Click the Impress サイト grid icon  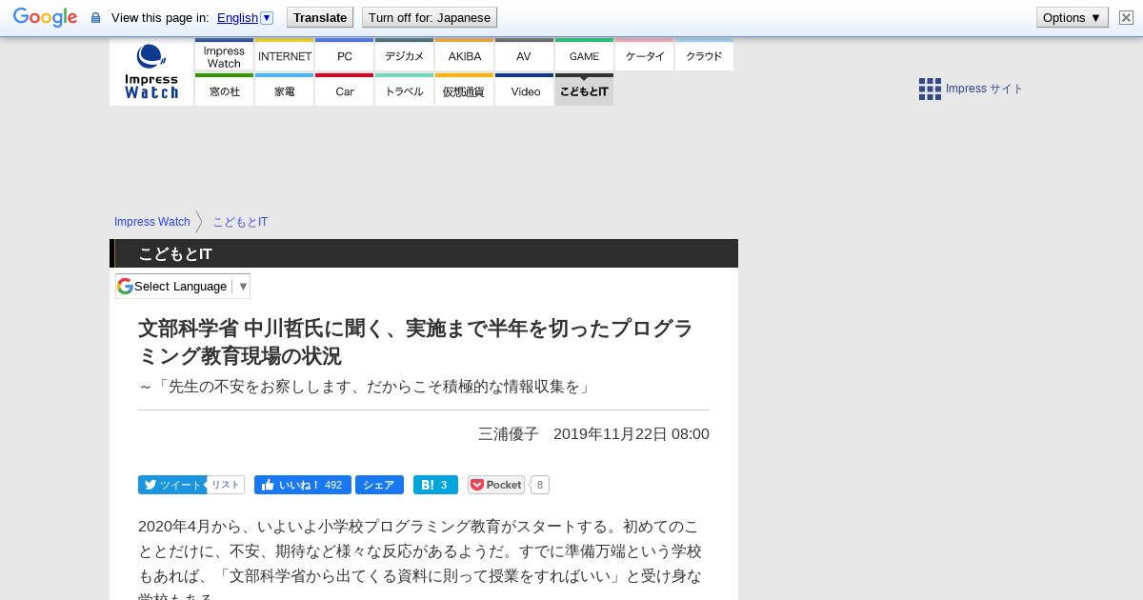pyautogui.click(x=930, y=89)
